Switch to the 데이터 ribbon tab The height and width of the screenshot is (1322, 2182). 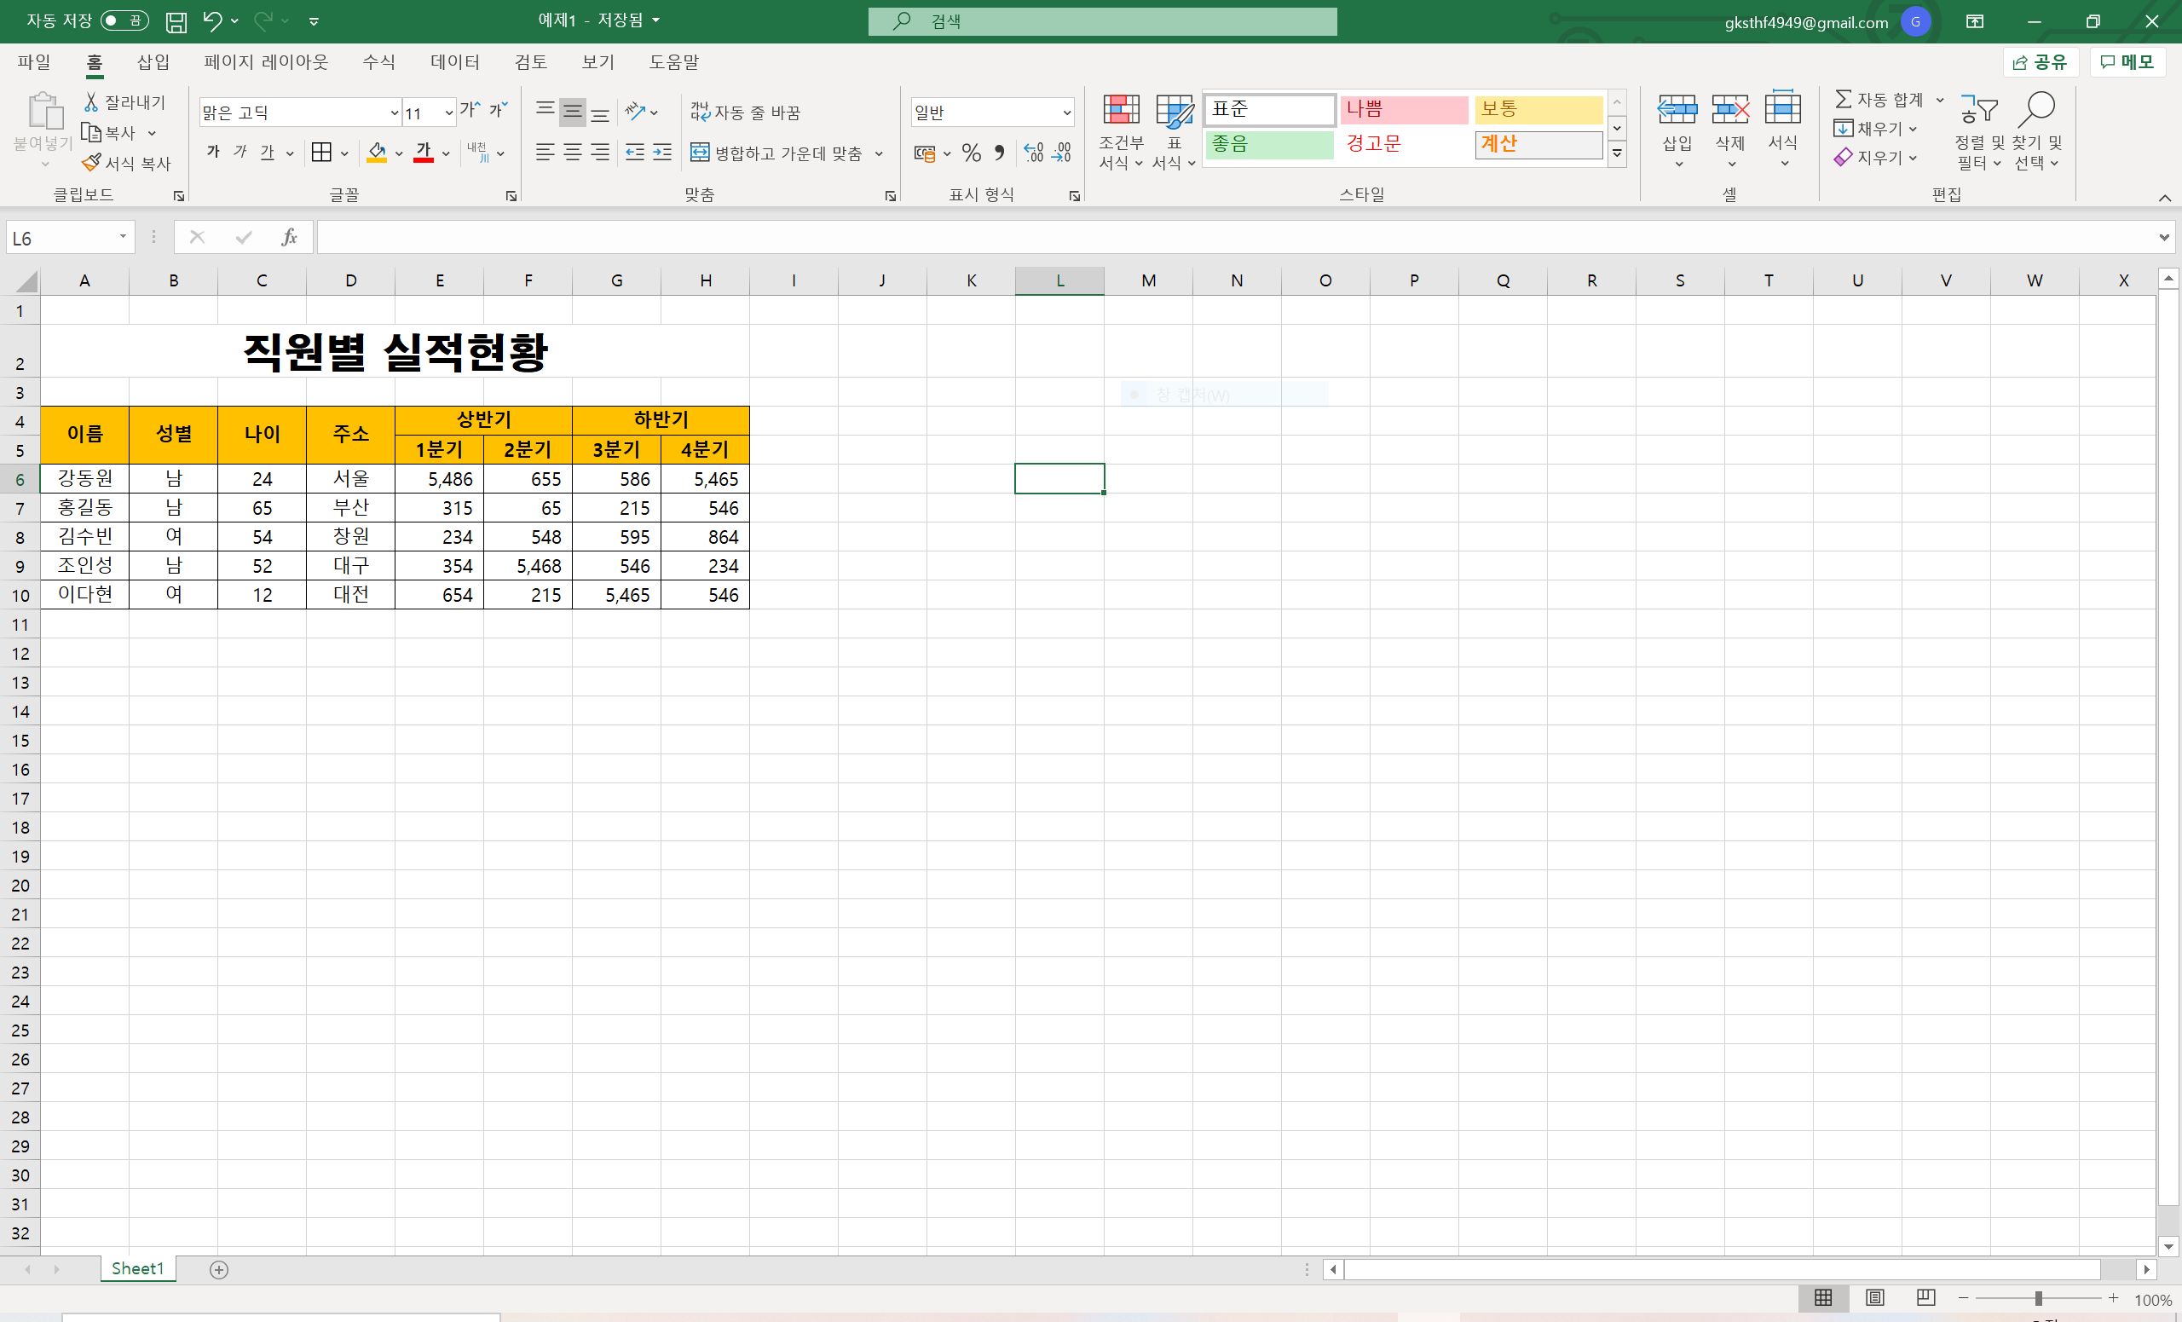[454, 62]
